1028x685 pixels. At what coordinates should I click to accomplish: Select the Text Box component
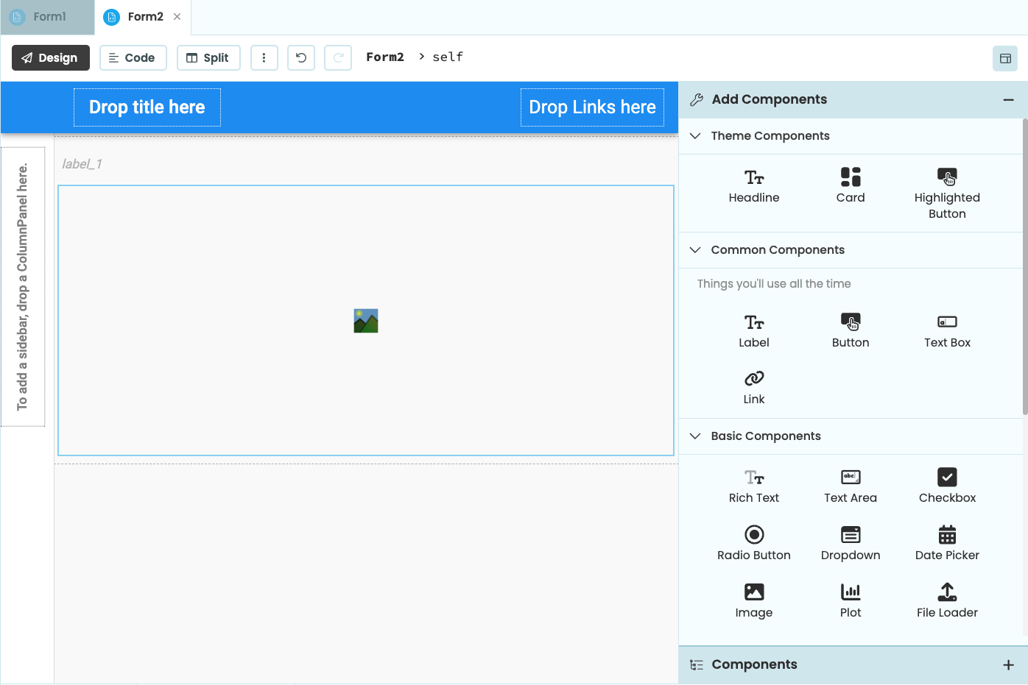(947, 331)
